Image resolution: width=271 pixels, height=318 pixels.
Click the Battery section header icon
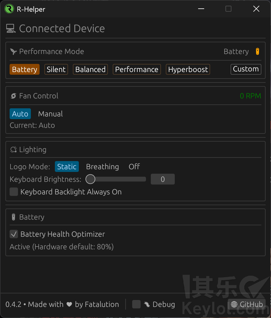click(x=13, y=217)
